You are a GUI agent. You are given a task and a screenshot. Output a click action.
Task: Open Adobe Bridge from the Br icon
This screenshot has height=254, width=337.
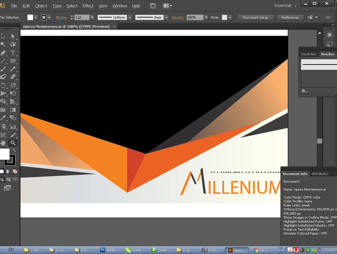pyautogui.click(x=153, y=6)
